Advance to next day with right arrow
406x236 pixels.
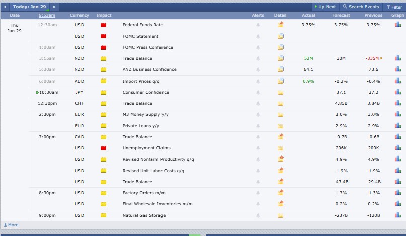(x=54, y=7)
